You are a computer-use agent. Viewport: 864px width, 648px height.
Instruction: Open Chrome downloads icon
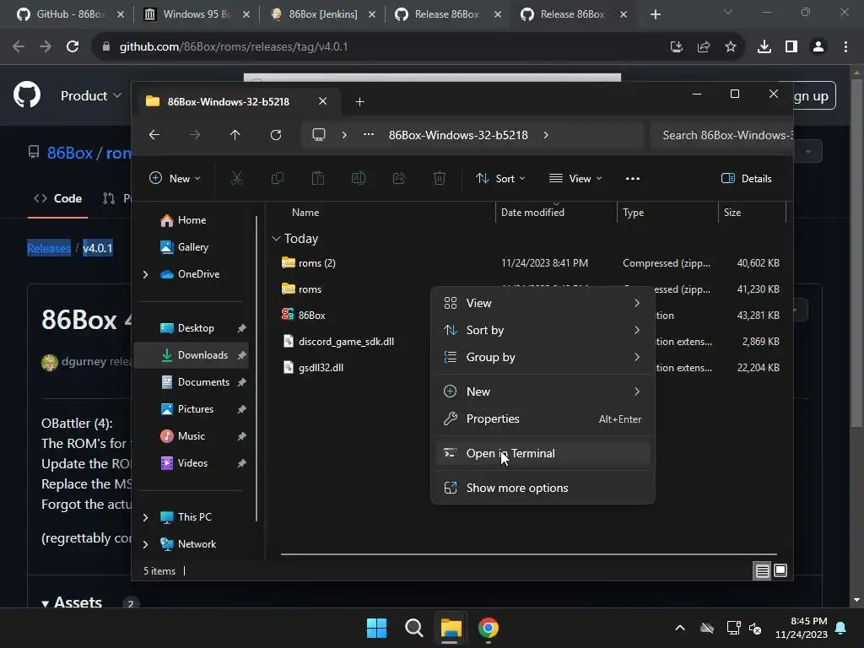click(x=764, y=47)
